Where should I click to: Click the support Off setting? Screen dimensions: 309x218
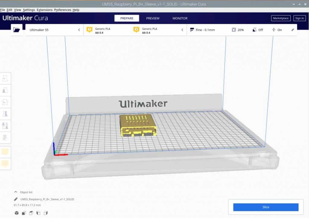pyautogui.click(x=258, y=30)
